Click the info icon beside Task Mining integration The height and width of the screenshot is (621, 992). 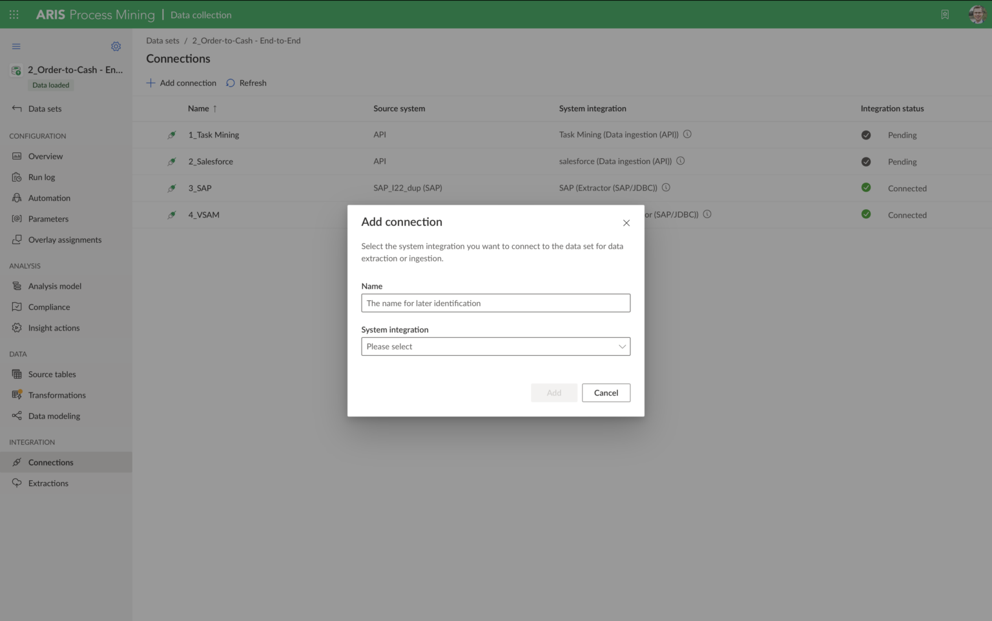pos(687,134)
